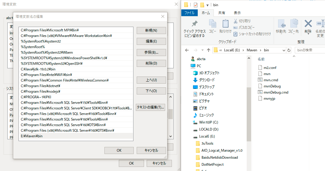Select the C:¥Java¥jdk-19.0.2¥bin path entry
Image resolution: width=325 pixels, height=171 pixels.
click(76, 69)
